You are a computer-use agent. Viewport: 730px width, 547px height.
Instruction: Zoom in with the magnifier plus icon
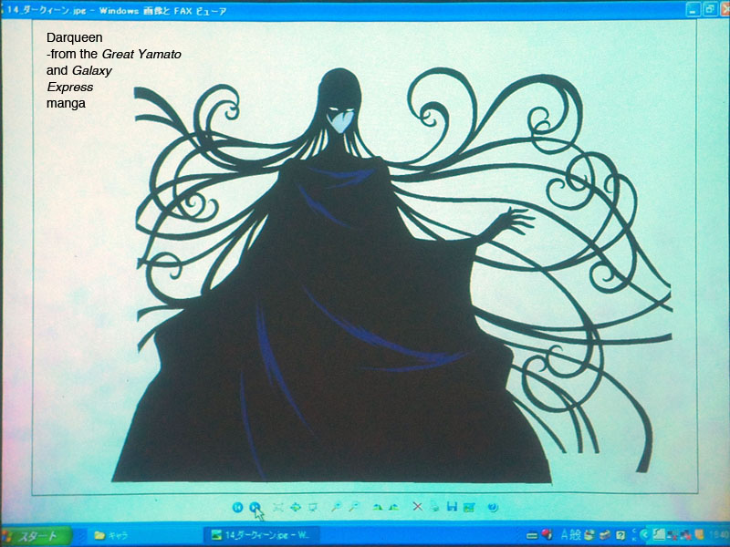pos(336,507)
